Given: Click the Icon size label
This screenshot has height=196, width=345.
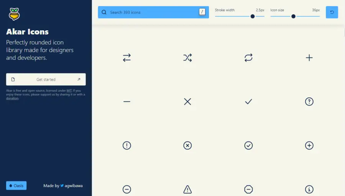Looking at the screenshot, I should 277,10.
